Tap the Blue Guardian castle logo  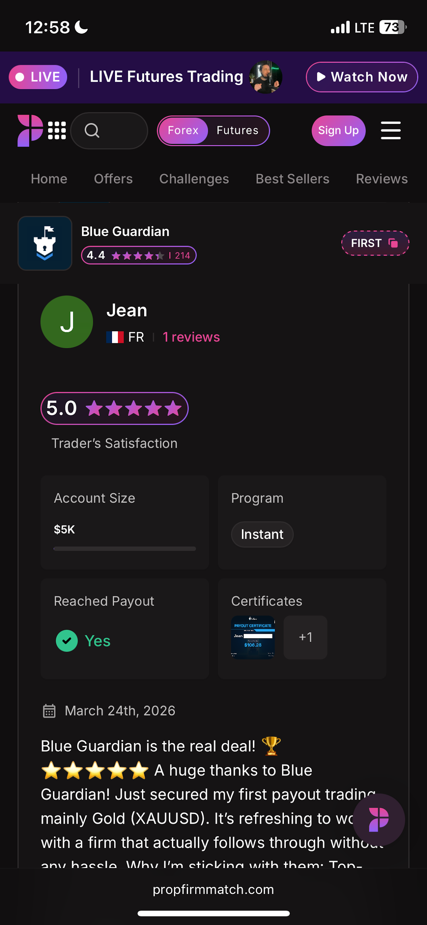(x=45, y=243)
